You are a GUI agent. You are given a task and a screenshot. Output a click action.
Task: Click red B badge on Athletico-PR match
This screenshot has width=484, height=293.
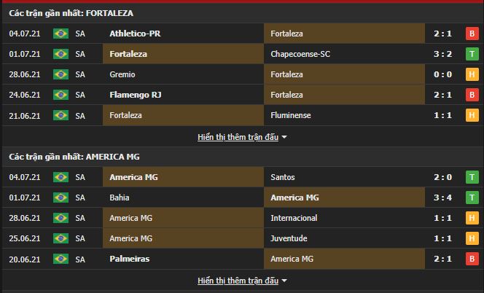[472, 34]
